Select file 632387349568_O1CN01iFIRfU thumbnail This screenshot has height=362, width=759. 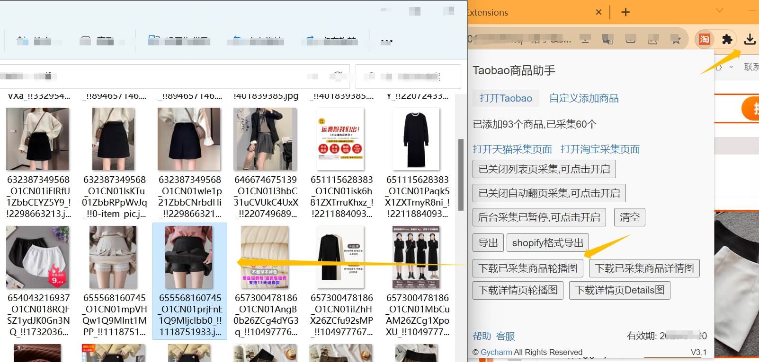click(37, 139)
